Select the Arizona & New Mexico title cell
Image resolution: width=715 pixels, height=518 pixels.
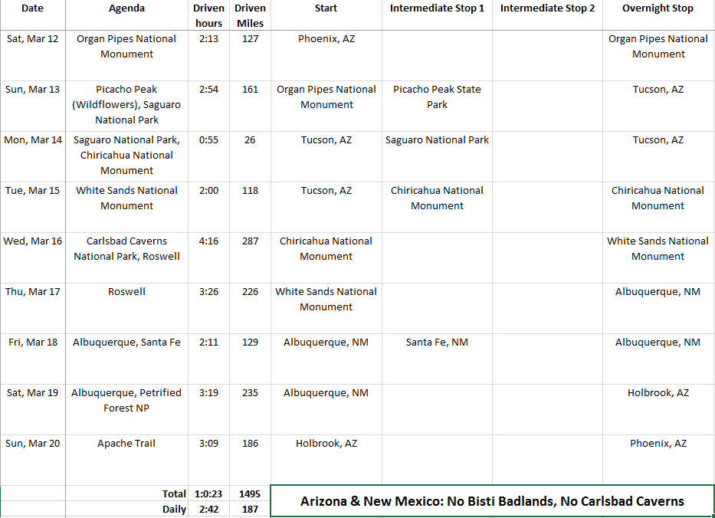492,501
